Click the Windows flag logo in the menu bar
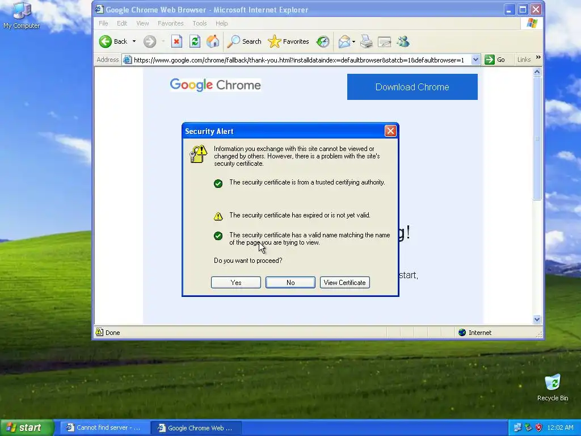581x436 pixels. coord(532,23)
